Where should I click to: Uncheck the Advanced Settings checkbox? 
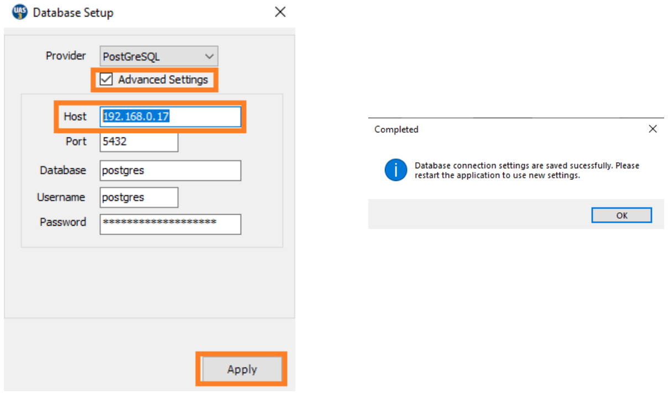click(106, 79)
